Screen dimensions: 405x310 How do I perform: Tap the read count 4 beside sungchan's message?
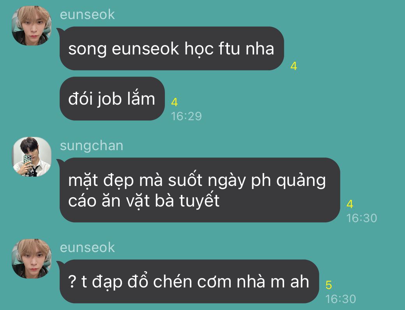point(350,204)
